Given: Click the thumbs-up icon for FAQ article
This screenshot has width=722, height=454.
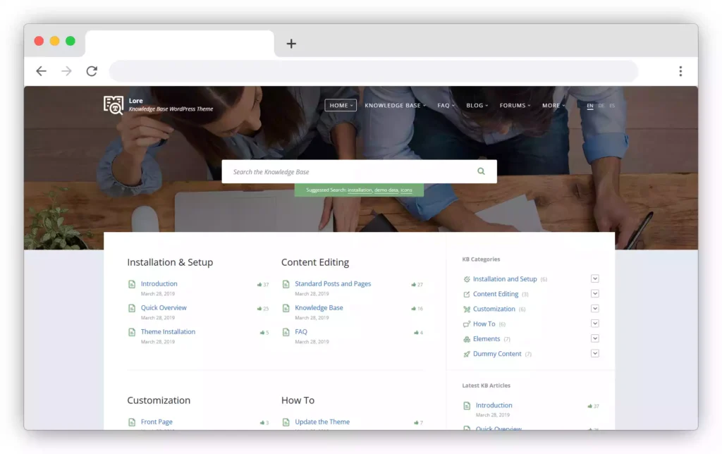Looking at the screenshot, I should 416,333.
